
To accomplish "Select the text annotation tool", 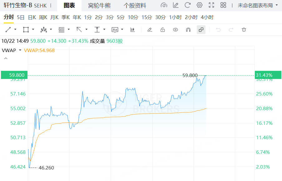I will [x=115, y=30].
